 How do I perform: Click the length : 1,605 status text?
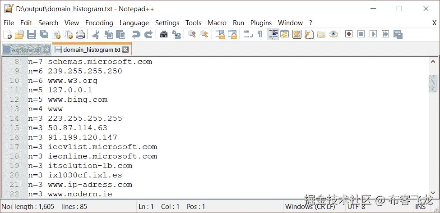[x=34, y=207]
